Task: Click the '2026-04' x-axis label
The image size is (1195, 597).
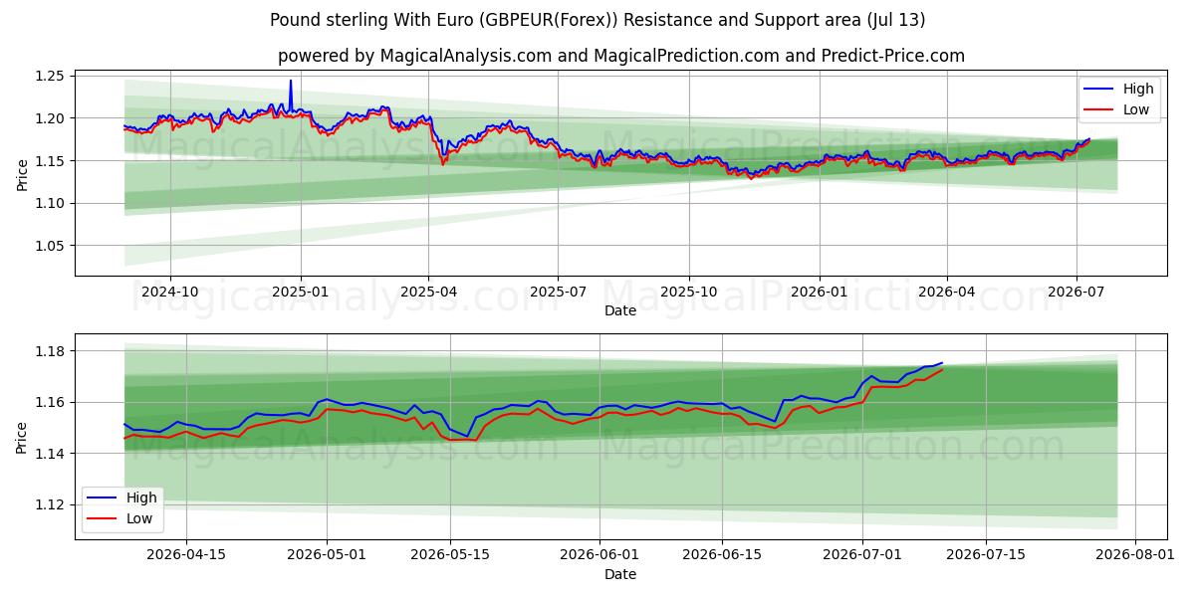Action: (946, 292)
